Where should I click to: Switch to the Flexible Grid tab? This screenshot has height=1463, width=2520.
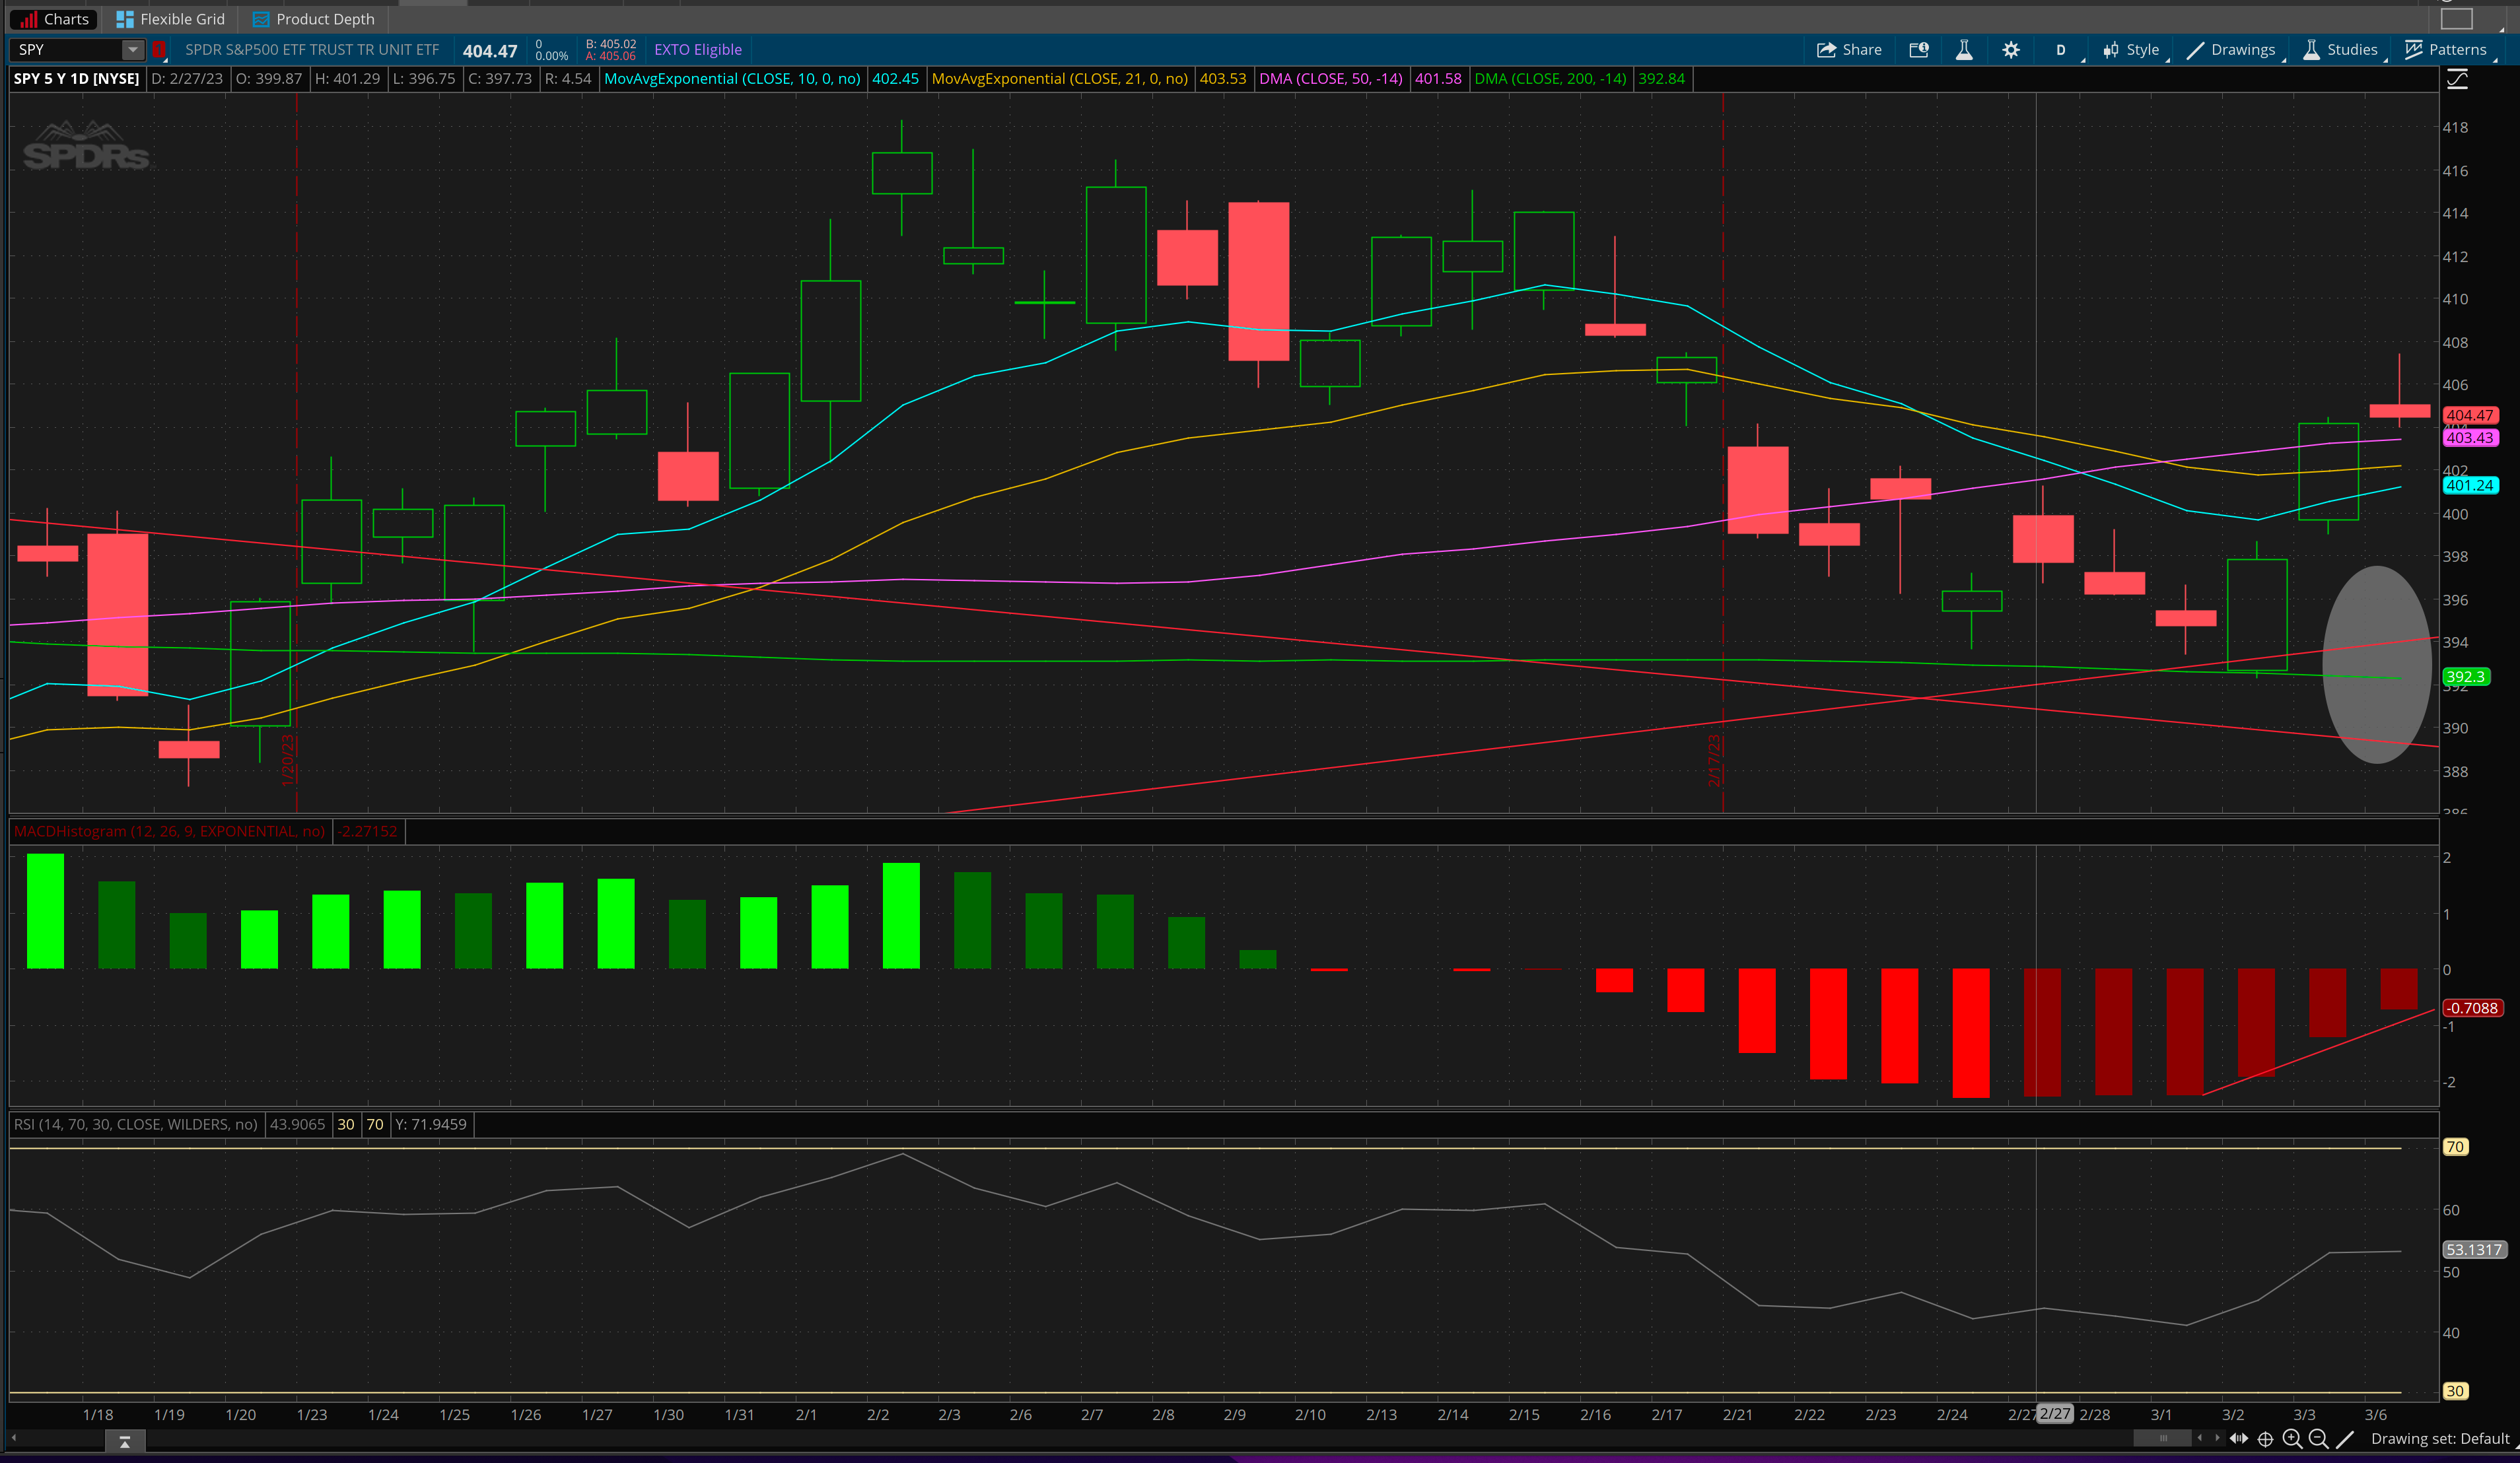point(171,19)
